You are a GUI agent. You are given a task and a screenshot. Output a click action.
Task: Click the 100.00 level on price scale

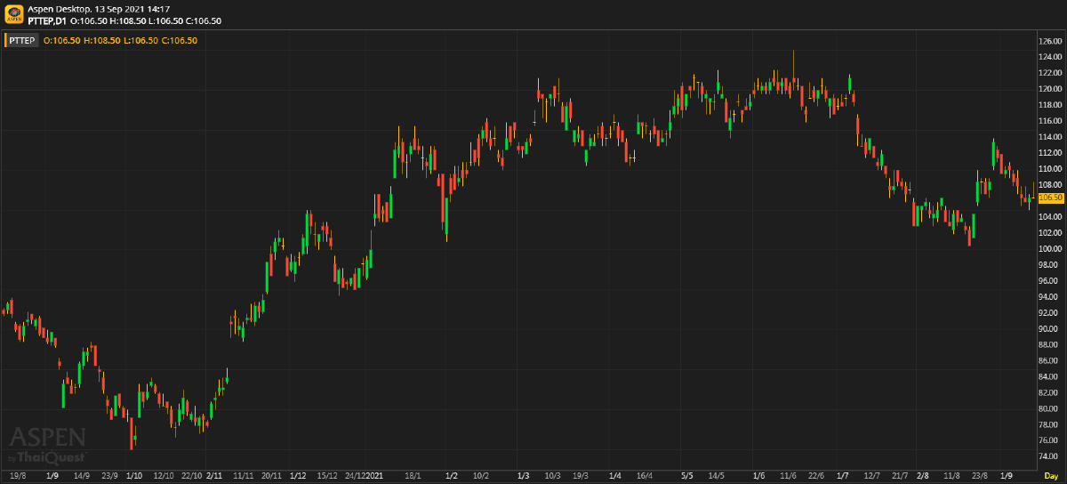pyautogui.click(x=1050, y=248)
